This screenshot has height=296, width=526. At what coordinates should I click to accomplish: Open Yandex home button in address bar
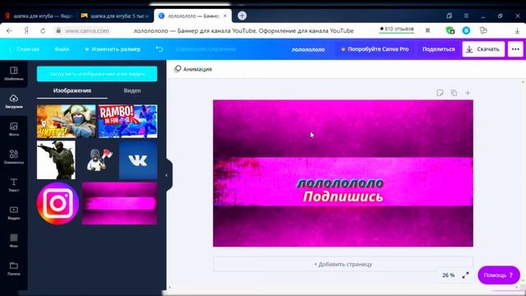pos(26,30)
